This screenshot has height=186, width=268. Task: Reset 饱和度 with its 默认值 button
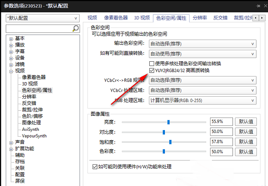tap(246, 142)
